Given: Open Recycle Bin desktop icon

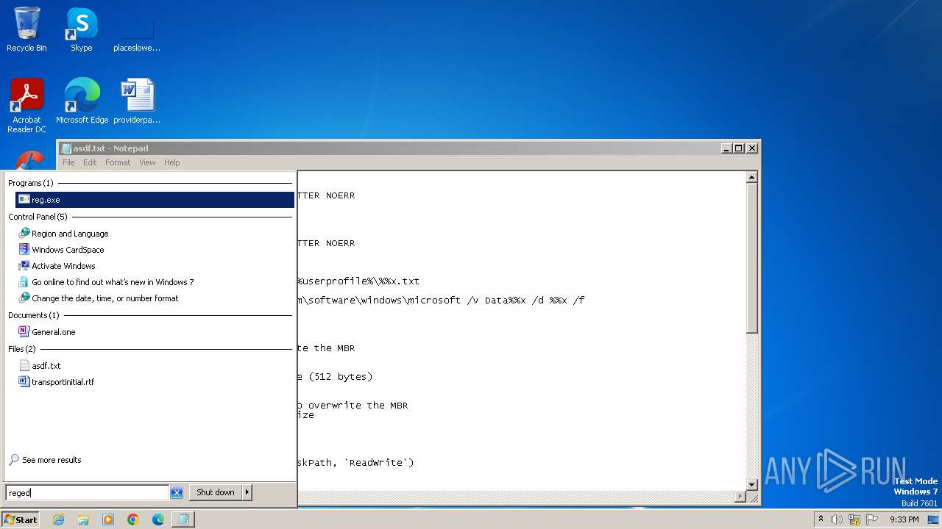Looking at the screenshot, I should tap(26, 29).
